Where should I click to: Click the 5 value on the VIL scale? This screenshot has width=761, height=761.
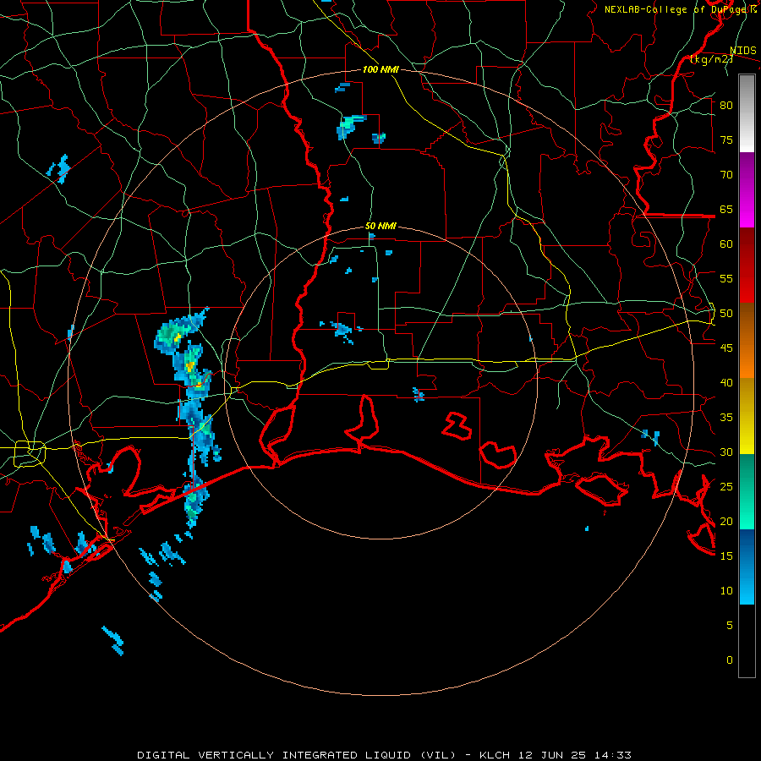pyautogui.click(x=730, y=625)
